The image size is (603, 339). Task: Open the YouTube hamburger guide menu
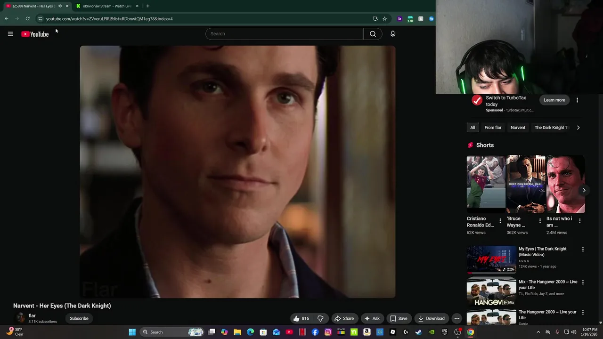(10, 34)
